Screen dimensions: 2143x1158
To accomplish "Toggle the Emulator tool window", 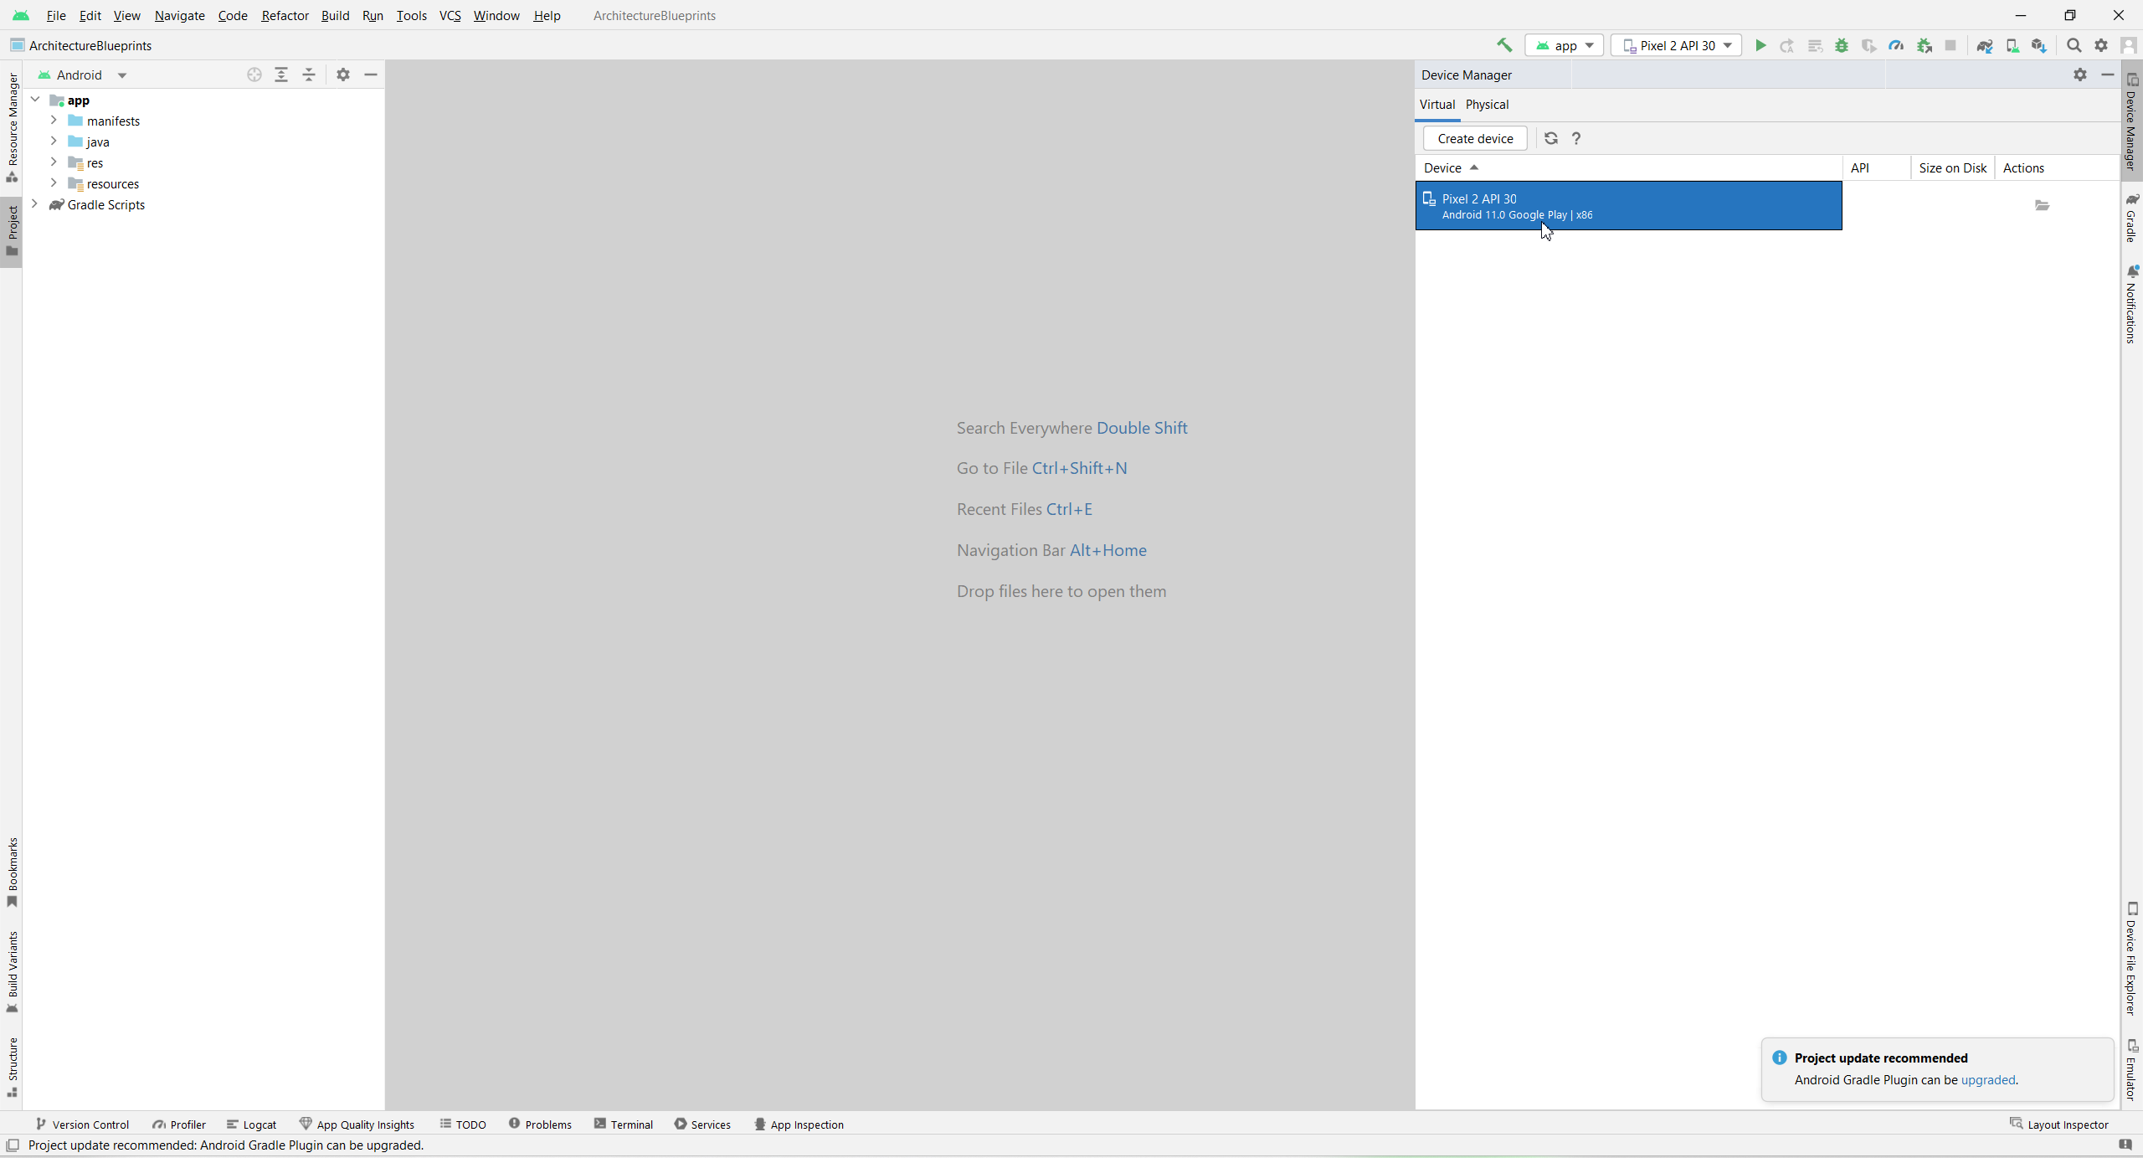I will point(2132,1070).
